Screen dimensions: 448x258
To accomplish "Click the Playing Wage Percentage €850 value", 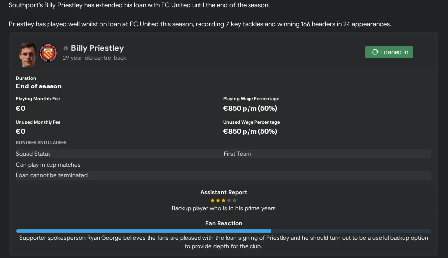I will point(250,108).
